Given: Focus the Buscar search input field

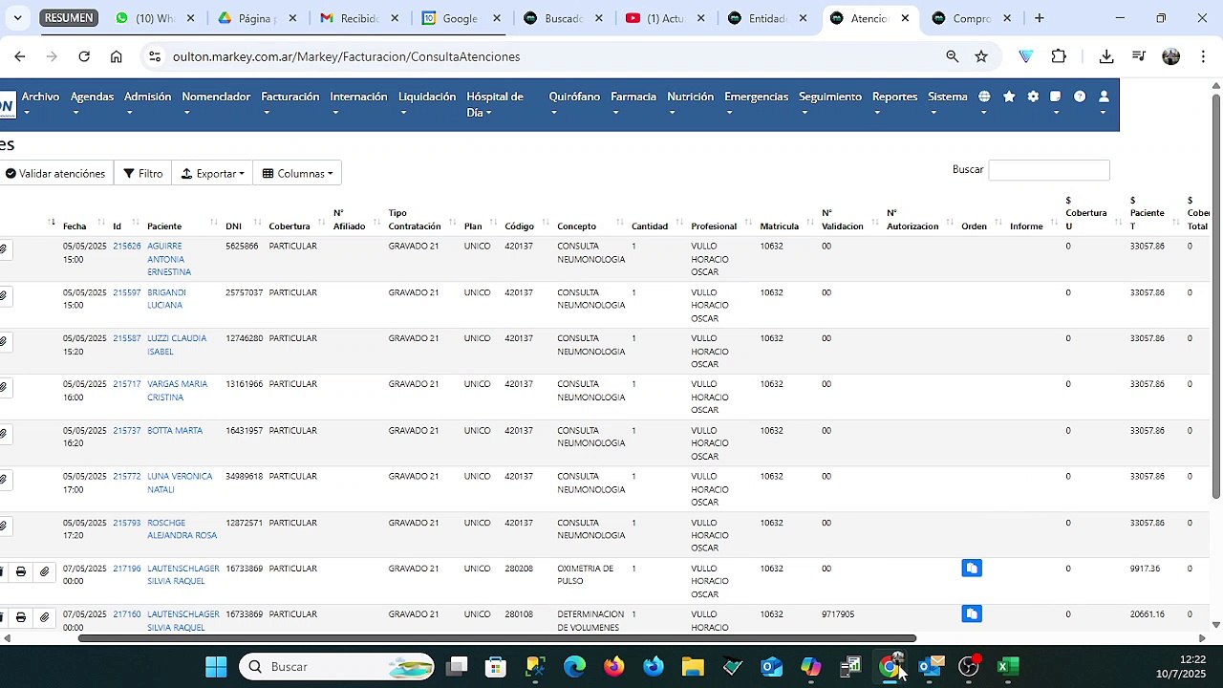Looking at the screenshot, I should pyautogui.click(x=1049, y=170).
